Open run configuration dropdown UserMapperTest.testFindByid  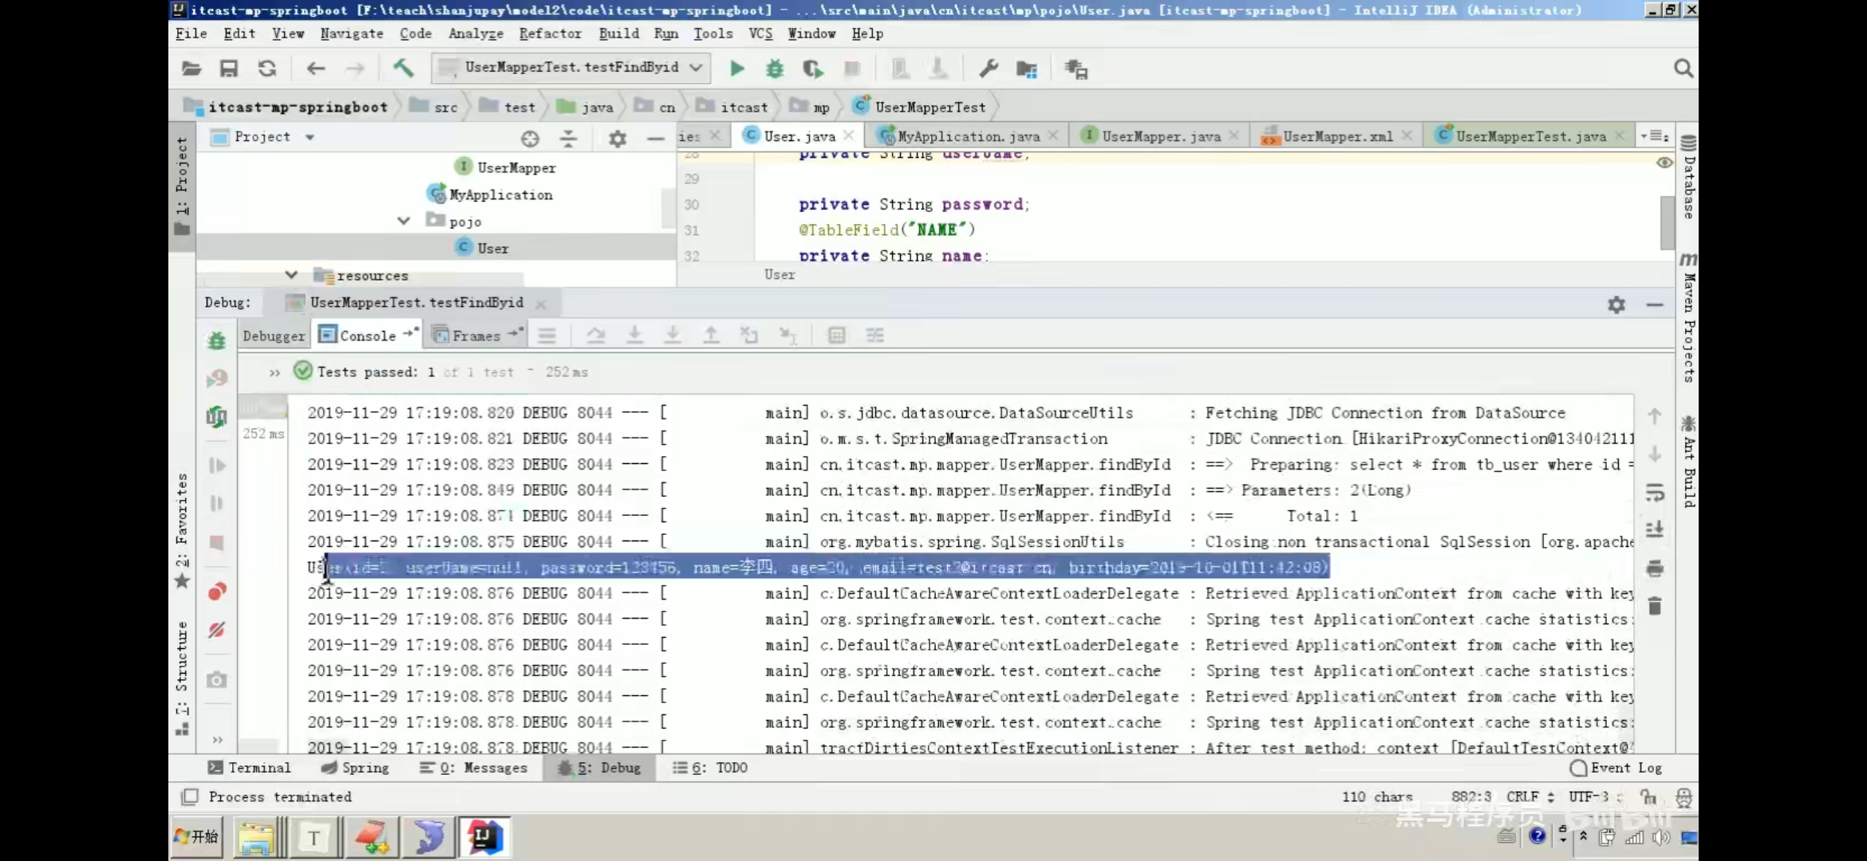click(570, 68)
